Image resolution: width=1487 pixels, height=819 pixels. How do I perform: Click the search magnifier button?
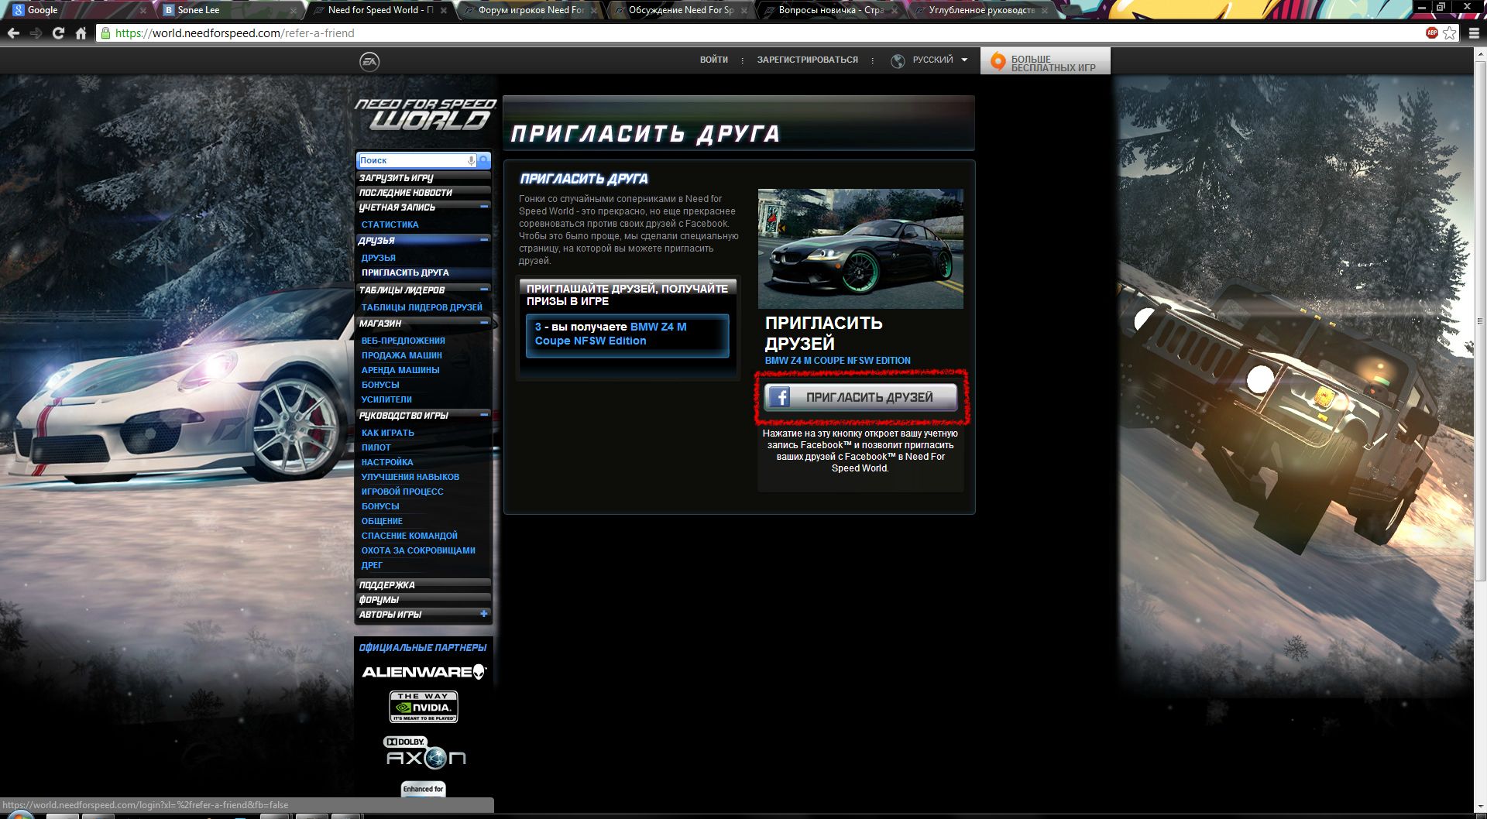point(483,160)
